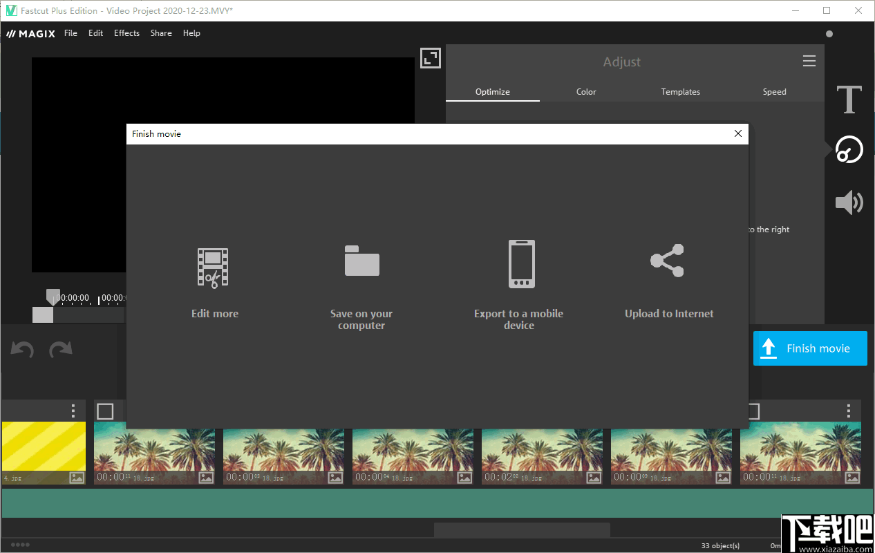Open the Title text tool

pyautogui.click(x=849, y=100)
